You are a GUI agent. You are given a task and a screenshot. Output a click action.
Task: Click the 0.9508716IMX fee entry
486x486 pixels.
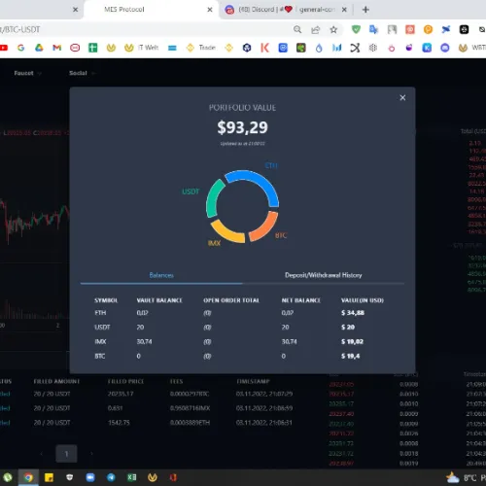tap(190, 408)
